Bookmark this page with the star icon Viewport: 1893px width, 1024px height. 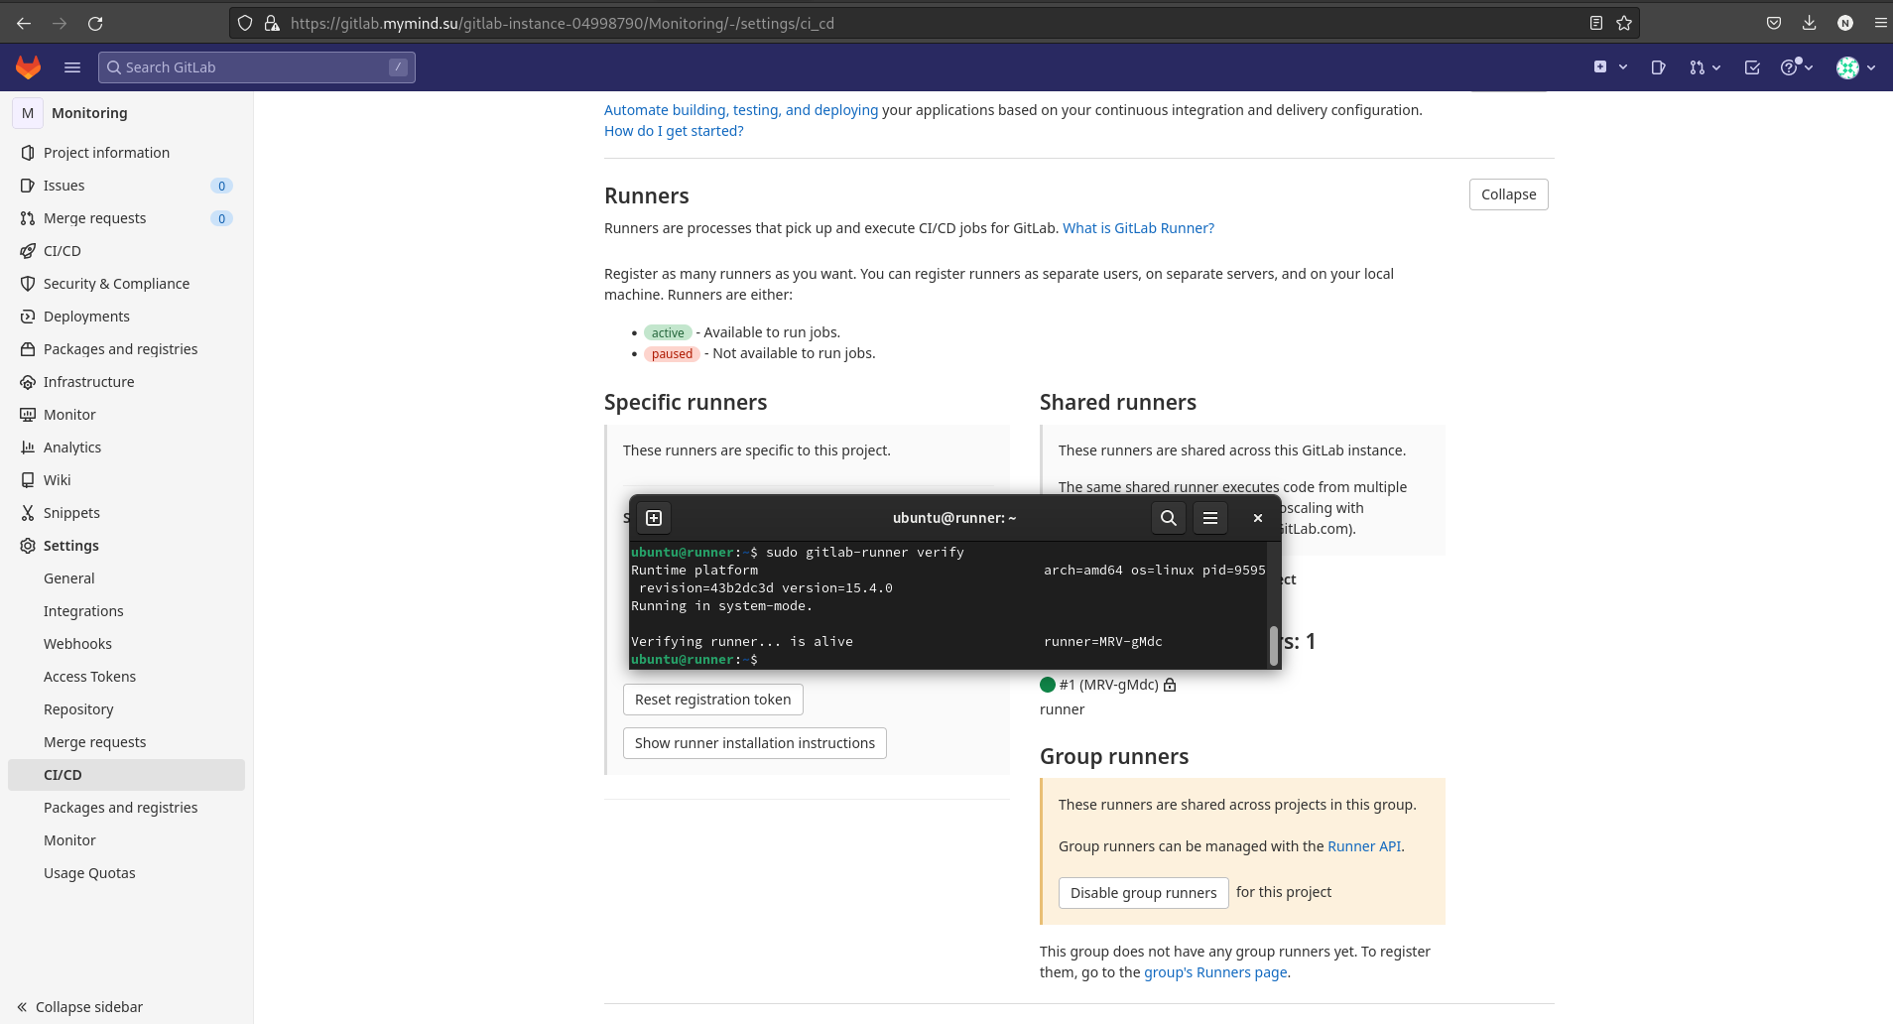1624,23
